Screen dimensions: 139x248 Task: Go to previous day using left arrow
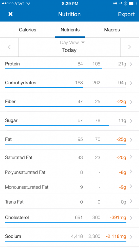pos(10,47)
